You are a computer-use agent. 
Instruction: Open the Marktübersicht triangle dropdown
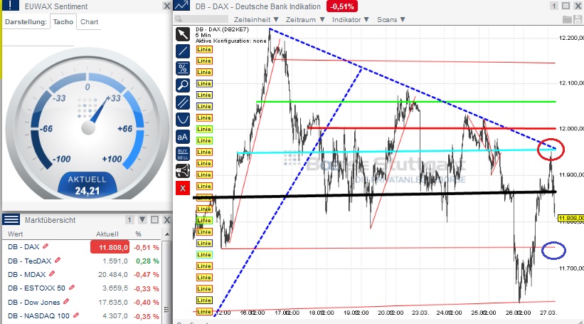click(x=142, y=220)
